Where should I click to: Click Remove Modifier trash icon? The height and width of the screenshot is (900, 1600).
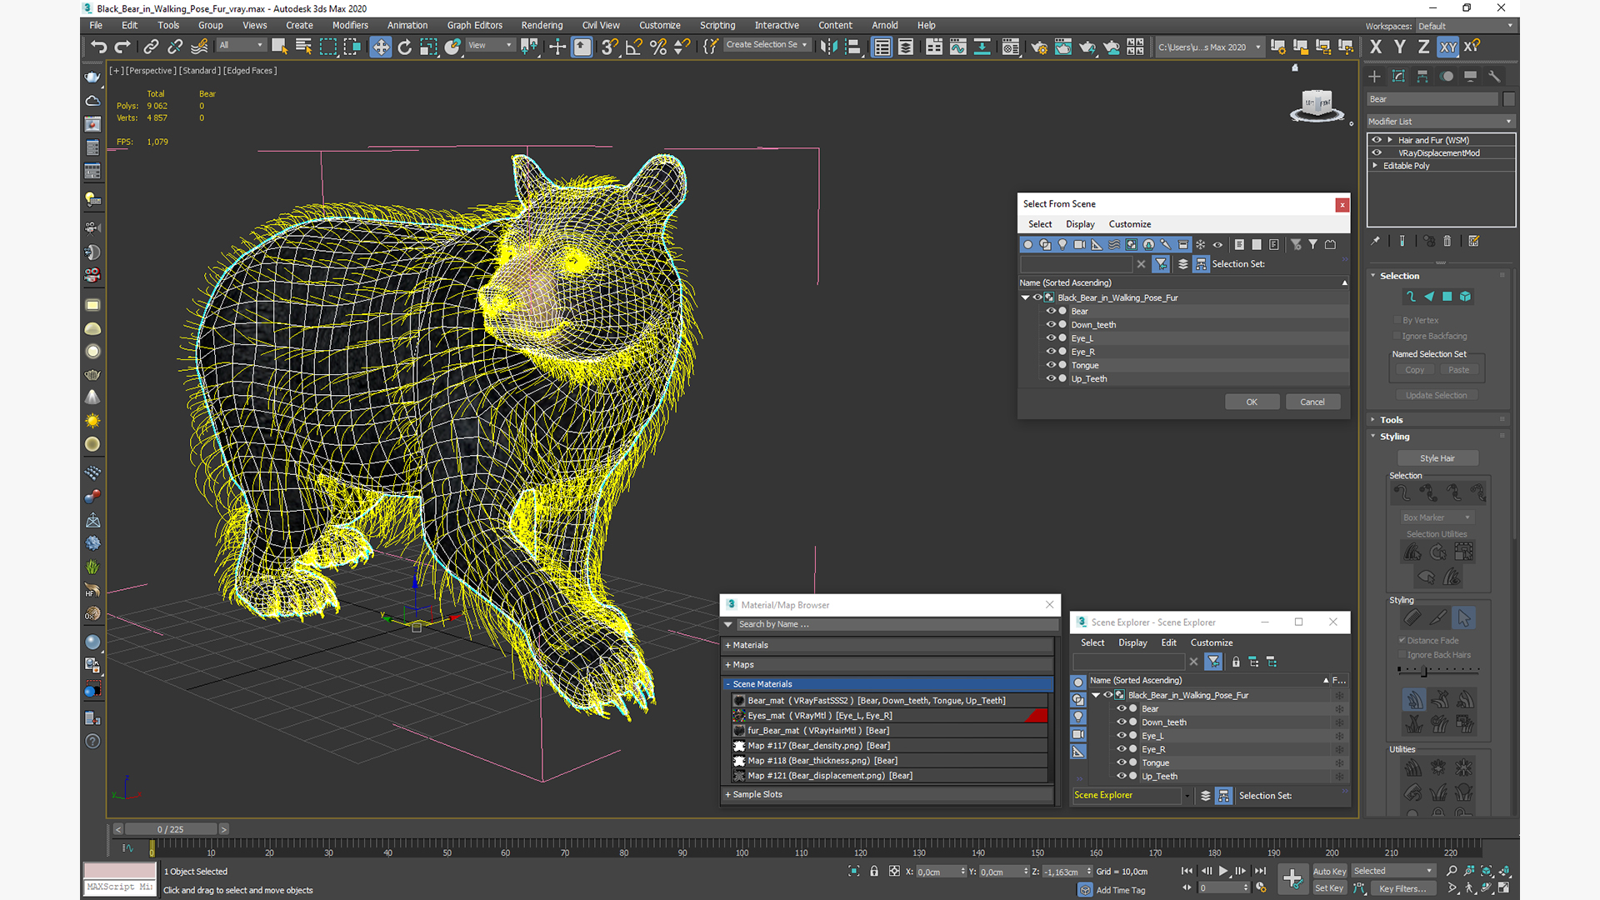click(1447, 241)
